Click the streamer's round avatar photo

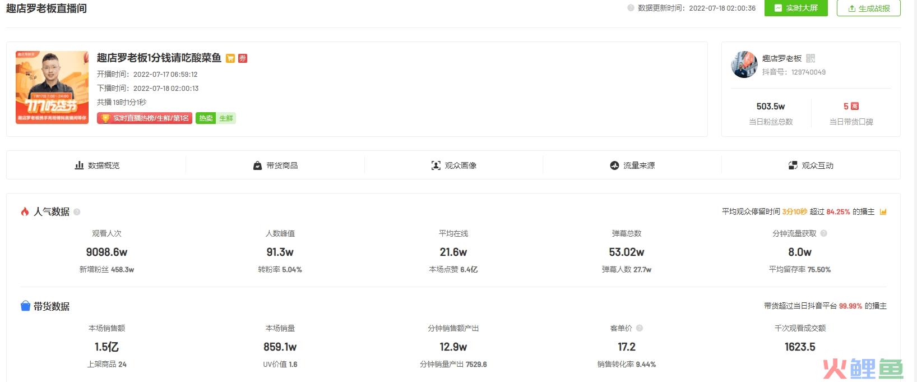[744, 65]
